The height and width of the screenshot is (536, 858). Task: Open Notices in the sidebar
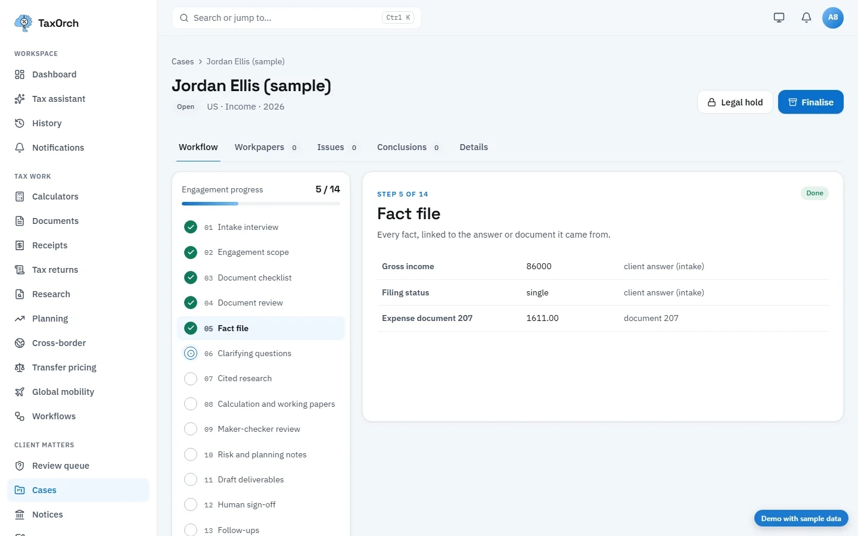78,515
